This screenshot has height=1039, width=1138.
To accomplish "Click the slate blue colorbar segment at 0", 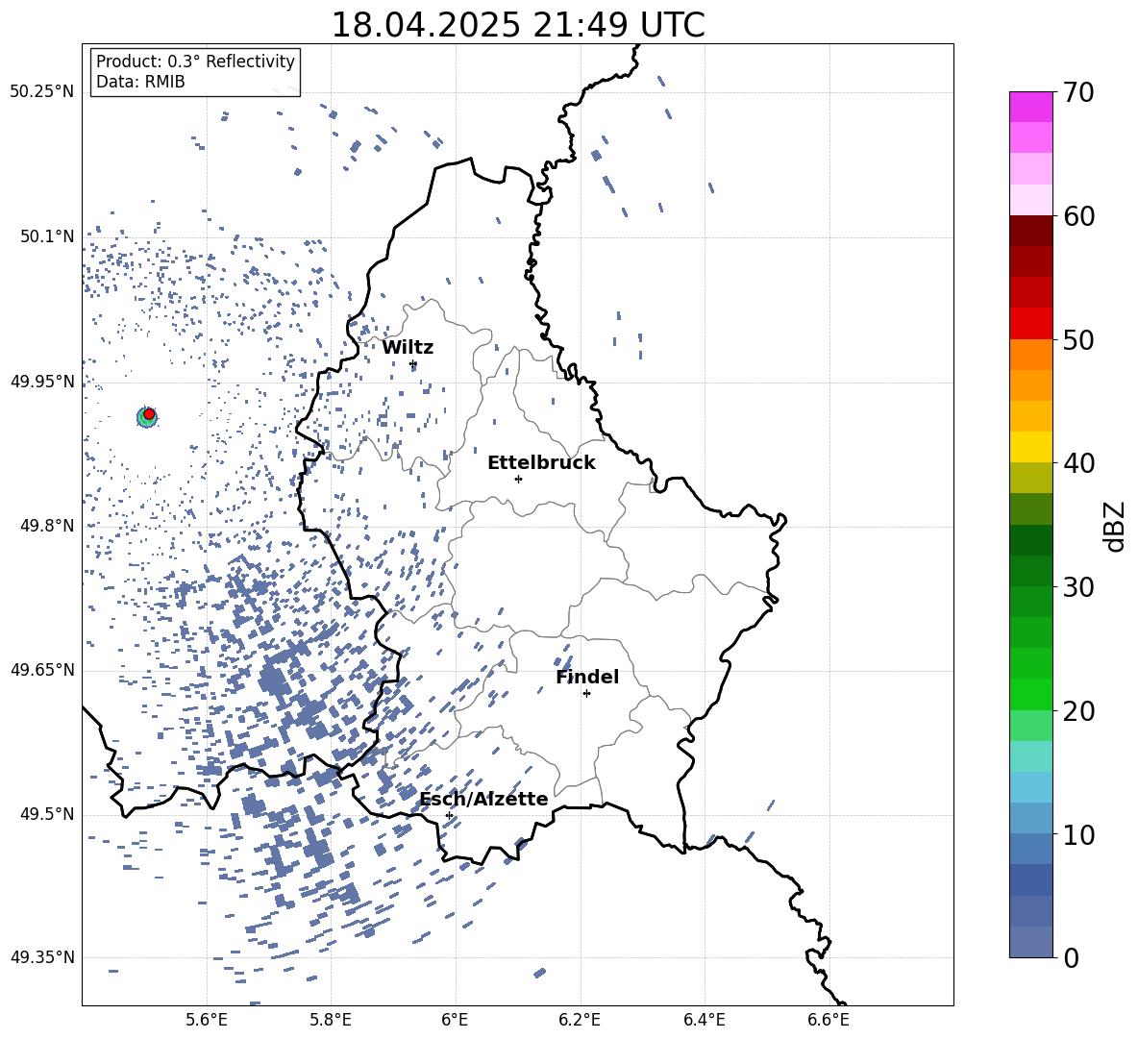I will click(1030, 942).
